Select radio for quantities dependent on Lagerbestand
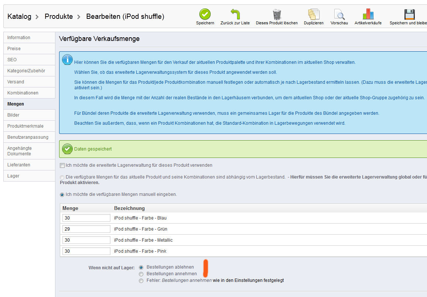 62,177
